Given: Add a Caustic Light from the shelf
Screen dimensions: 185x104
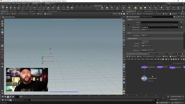Looking at the screenshot, I should [150, 8].
